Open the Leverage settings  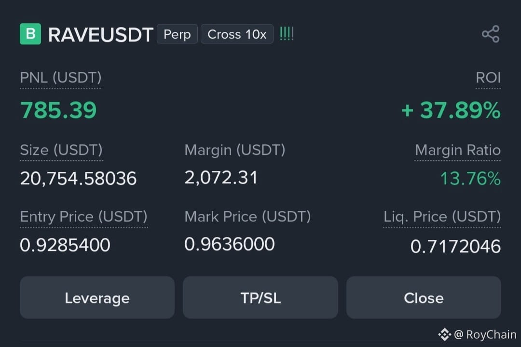[x=97, y=297]
